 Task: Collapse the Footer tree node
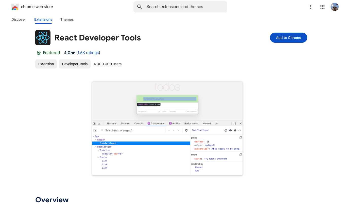point(98,157)
